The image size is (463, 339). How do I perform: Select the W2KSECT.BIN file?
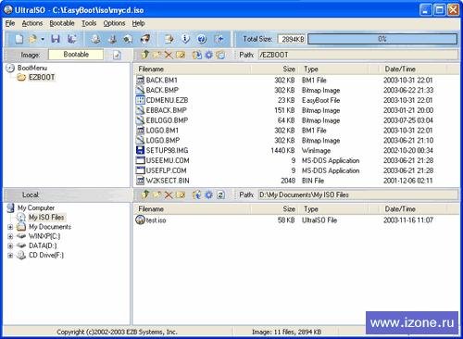click(x=168, y=181)
